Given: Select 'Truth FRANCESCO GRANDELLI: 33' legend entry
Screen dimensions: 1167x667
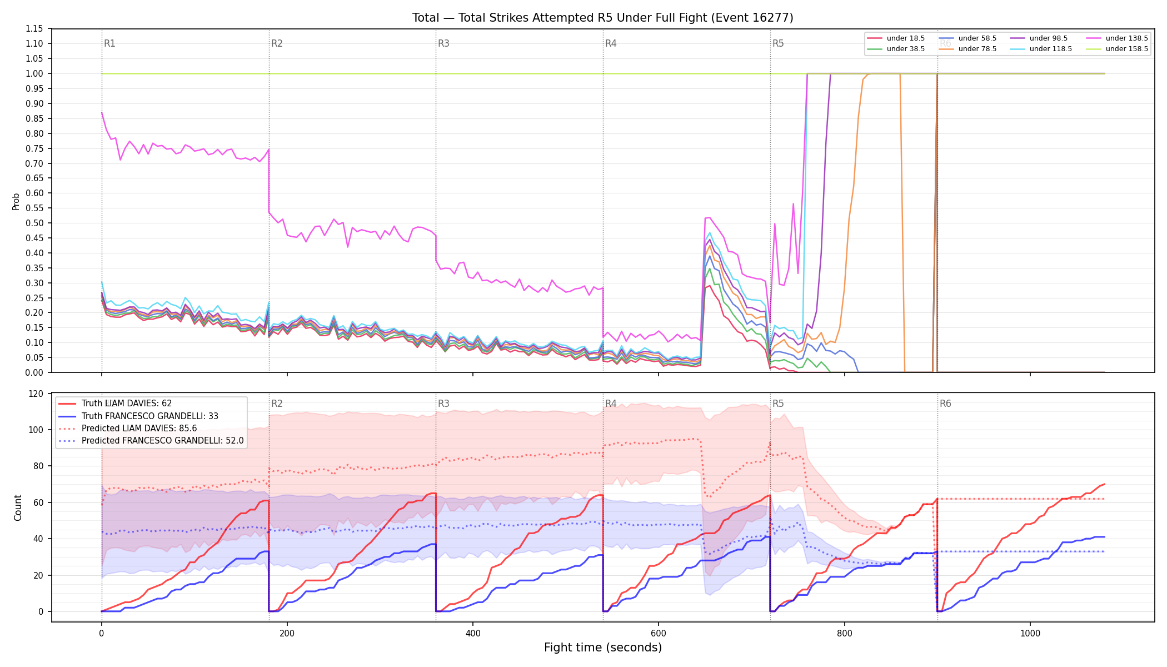Looking at the screenshot, I should click(x=138, y=416).
